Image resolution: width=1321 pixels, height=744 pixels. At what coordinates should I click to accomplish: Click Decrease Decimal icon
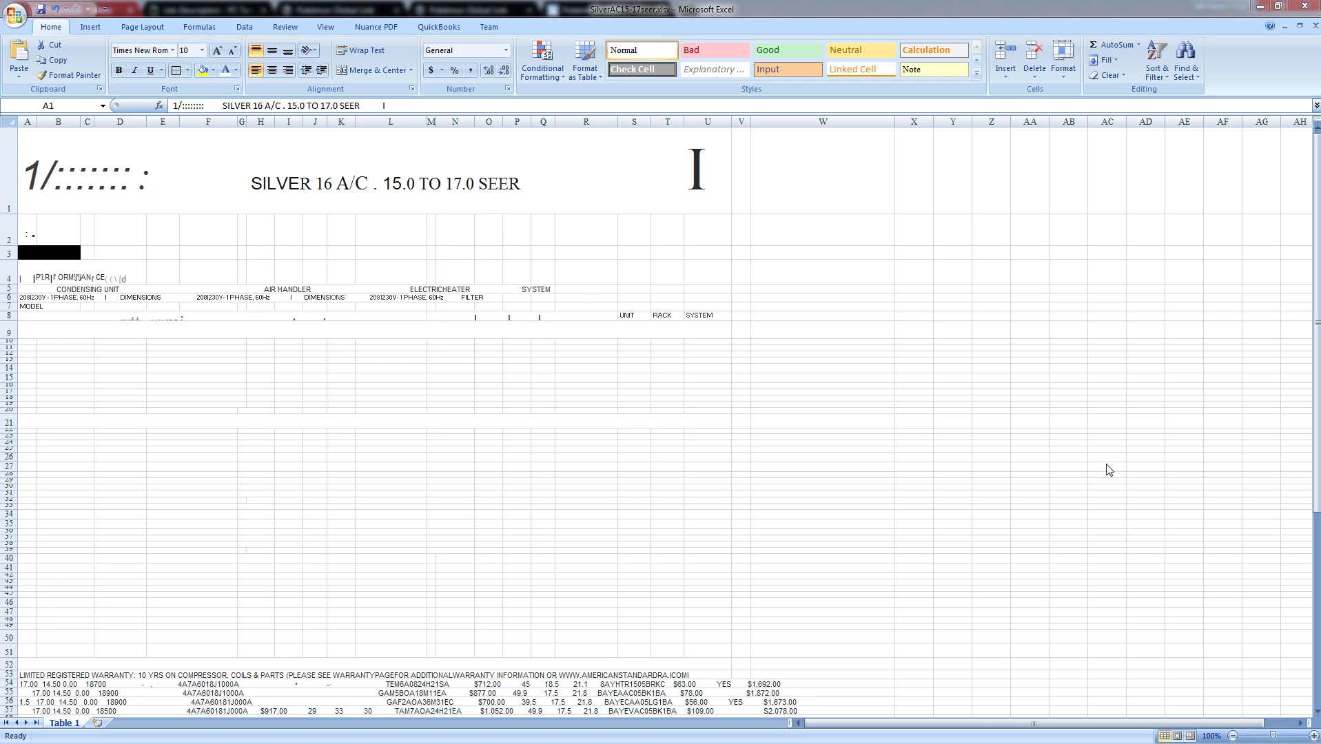coord(504,70)
